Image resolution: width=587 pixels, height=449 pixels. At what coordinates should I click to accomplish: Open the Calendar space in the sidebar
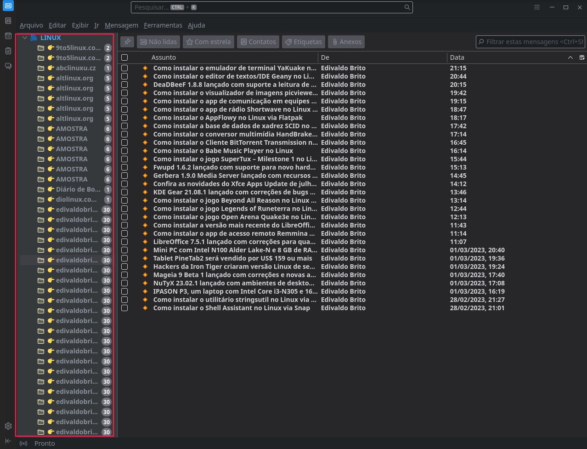click(x=8, y=36)
